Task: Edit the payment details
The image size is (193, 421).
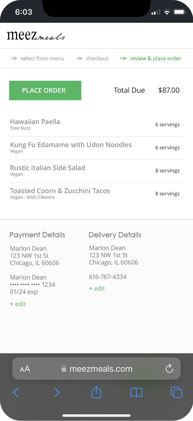Action: point(18,304)
